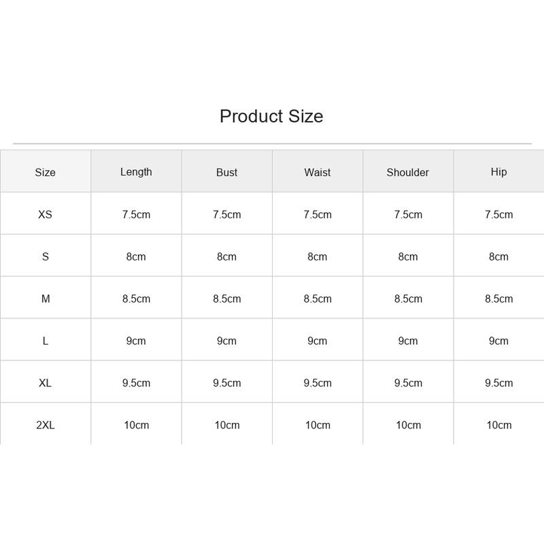This screenshot has height=544, width=544.
Task: Click the XL Hip cell 9.5cm
Action: click(x=499, y=383)
